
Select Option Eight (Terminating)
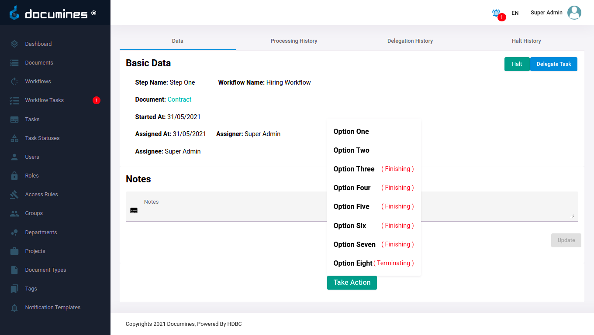coord(353,263)
